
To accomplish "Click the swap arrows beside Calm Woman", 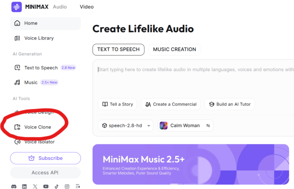I will click(x=208, y=125).
